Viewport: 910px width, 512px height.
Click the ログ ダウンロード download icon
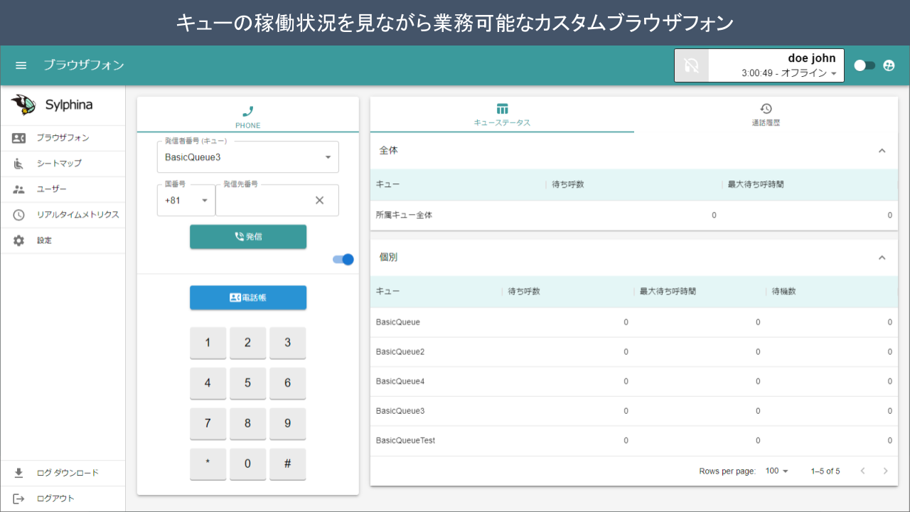tap(19, 473)
